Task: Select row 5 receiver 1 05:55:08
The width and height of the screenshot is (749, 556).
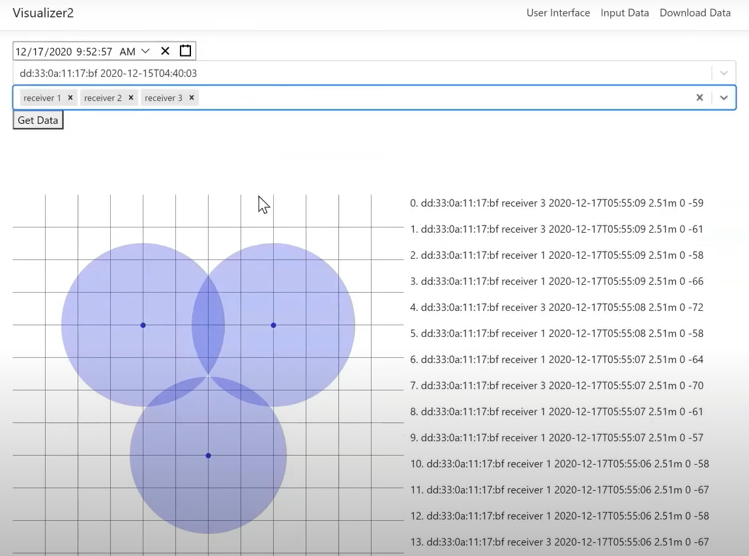Action: pyautogui.click(x=557, y=334)
